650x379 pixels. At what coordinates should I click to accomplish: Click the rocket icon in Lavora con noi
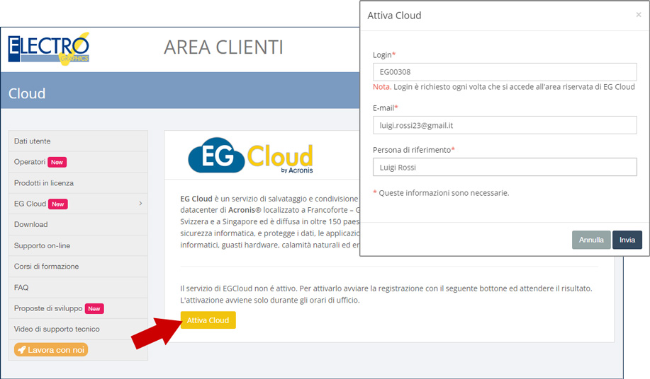coord(21,349)
